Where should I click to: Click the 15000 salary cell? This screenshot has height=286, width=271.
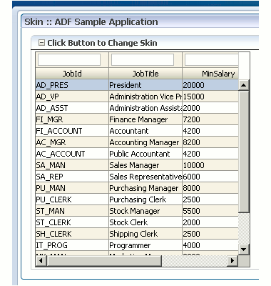(210, 97)
